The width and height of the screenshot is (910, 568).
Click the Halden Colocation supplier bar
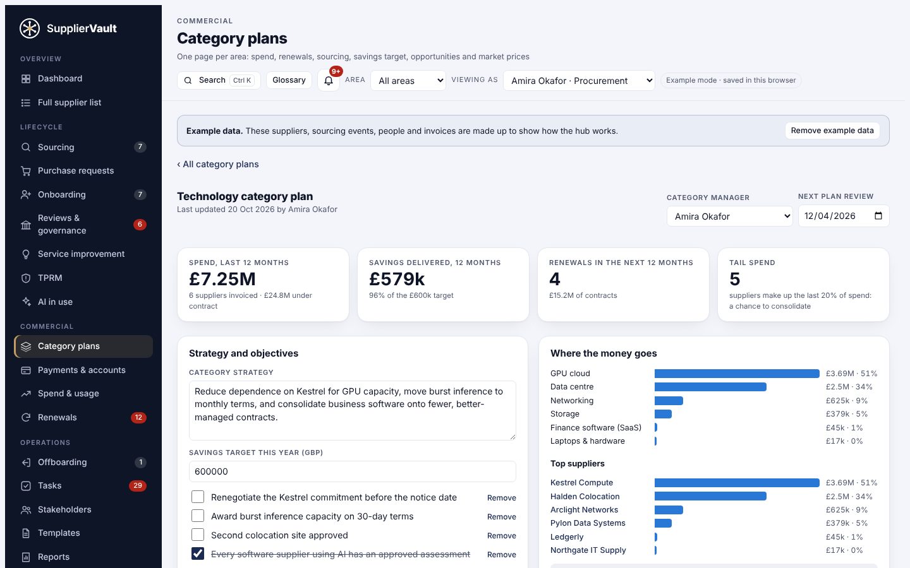pyautogui.click(x=710, y=497)
